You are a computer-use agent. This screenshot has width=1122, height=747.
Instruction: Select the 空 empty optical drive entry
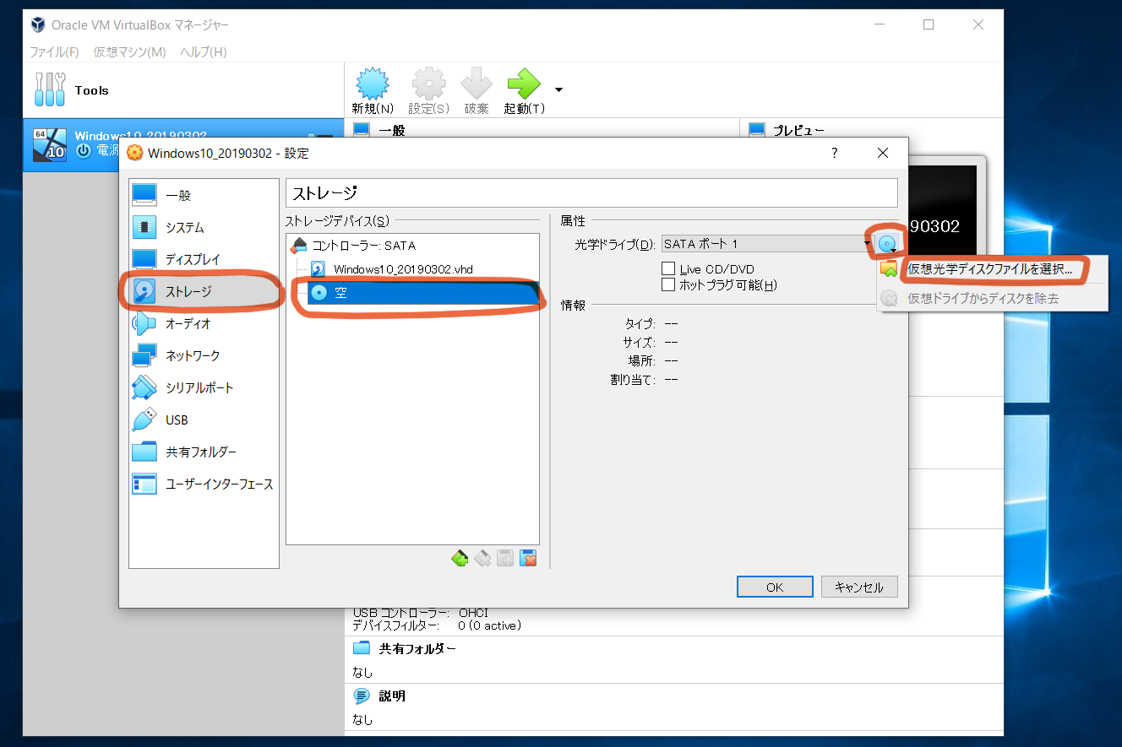click(423, 293)
